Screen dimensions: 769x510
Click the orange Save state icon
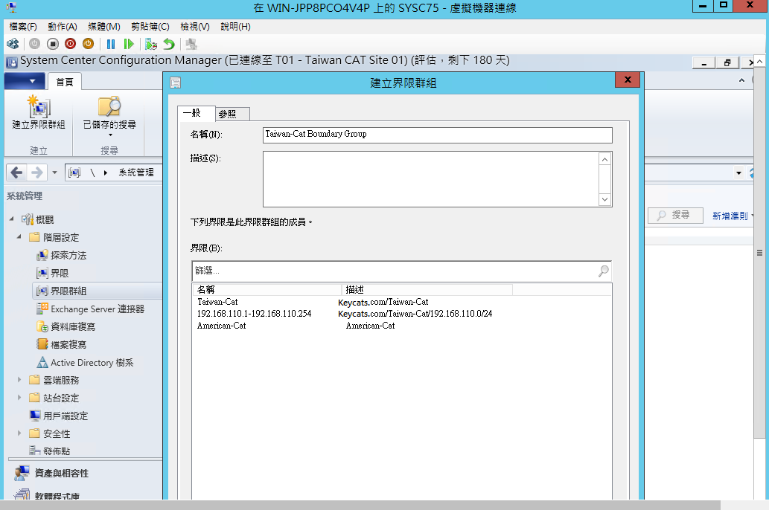point(89,44)
